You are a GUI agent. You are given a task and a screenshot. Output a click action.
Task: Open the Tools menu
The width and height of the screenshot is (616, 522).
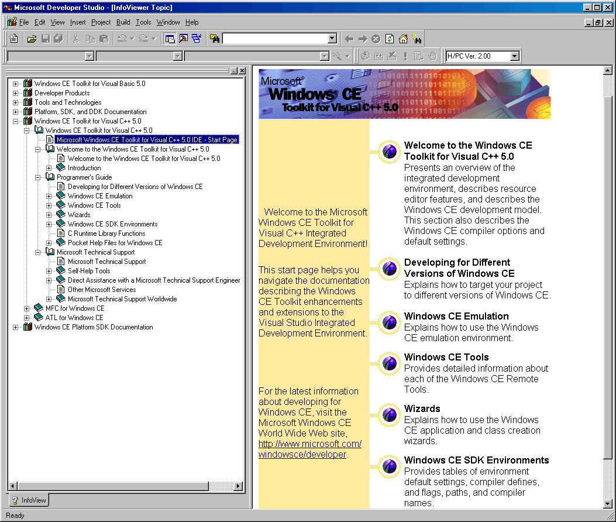(143, 22)
